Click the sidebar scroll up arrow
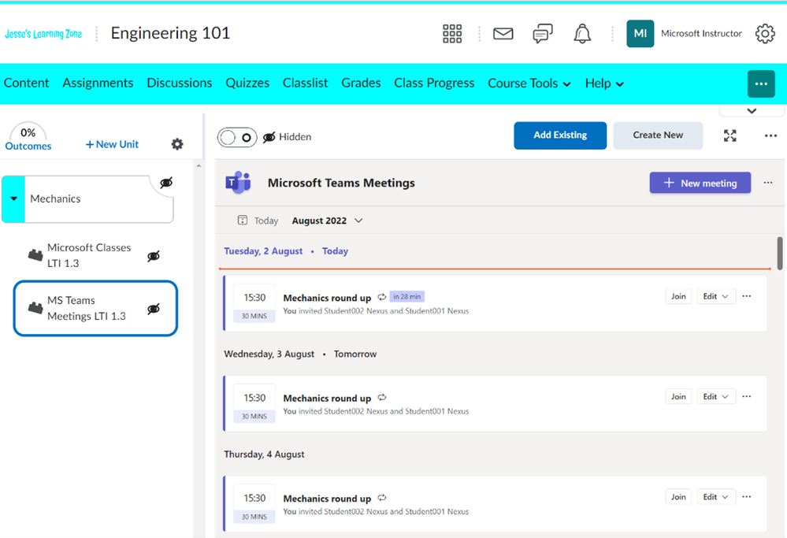787x538 pixels. (199, 165)
